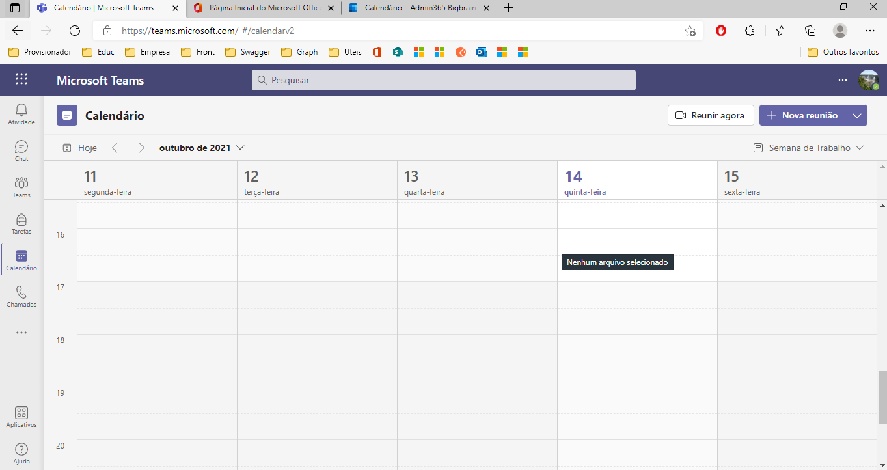Screen dimensions: 887x470
Task: Open the Uteis bookmarks folder
Action: tap(345, 52)
